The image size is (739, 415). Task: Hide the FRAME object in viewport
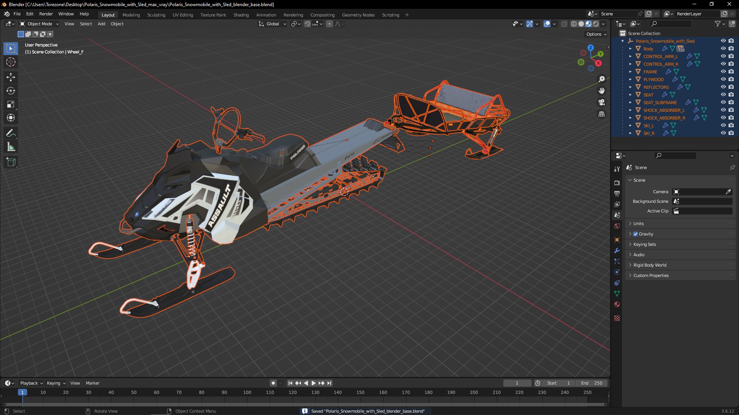[723, 71]
